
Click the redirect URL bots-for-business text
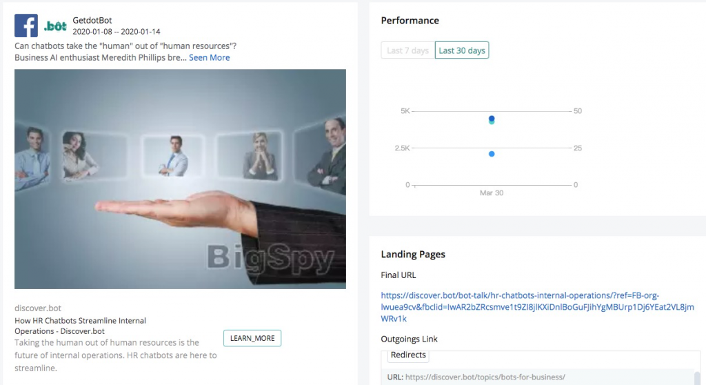485,377
